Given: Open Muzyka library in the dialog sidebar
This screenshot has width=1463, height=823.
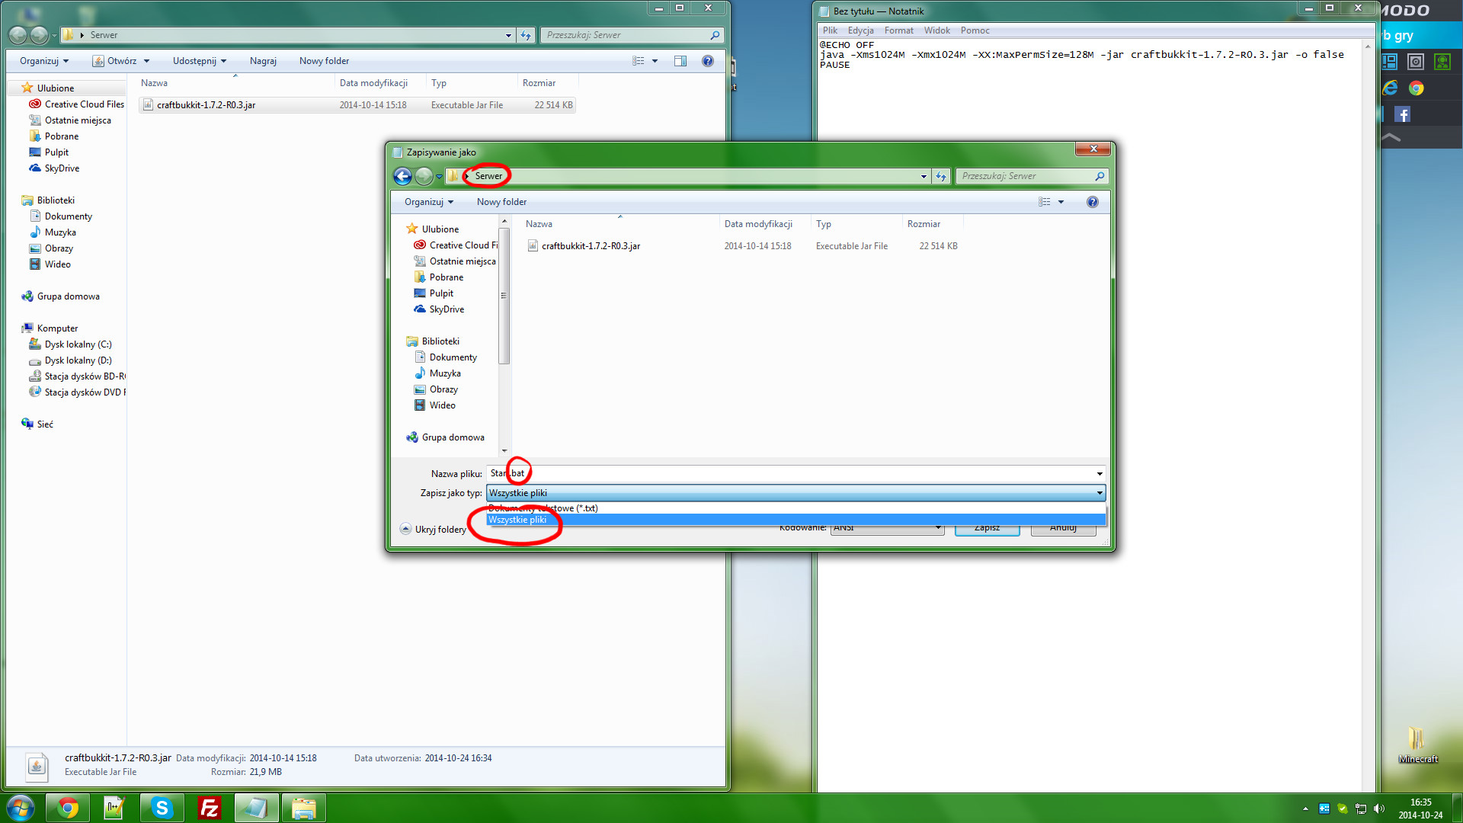Looking at the screenshot, I should (x=437, y=373).
